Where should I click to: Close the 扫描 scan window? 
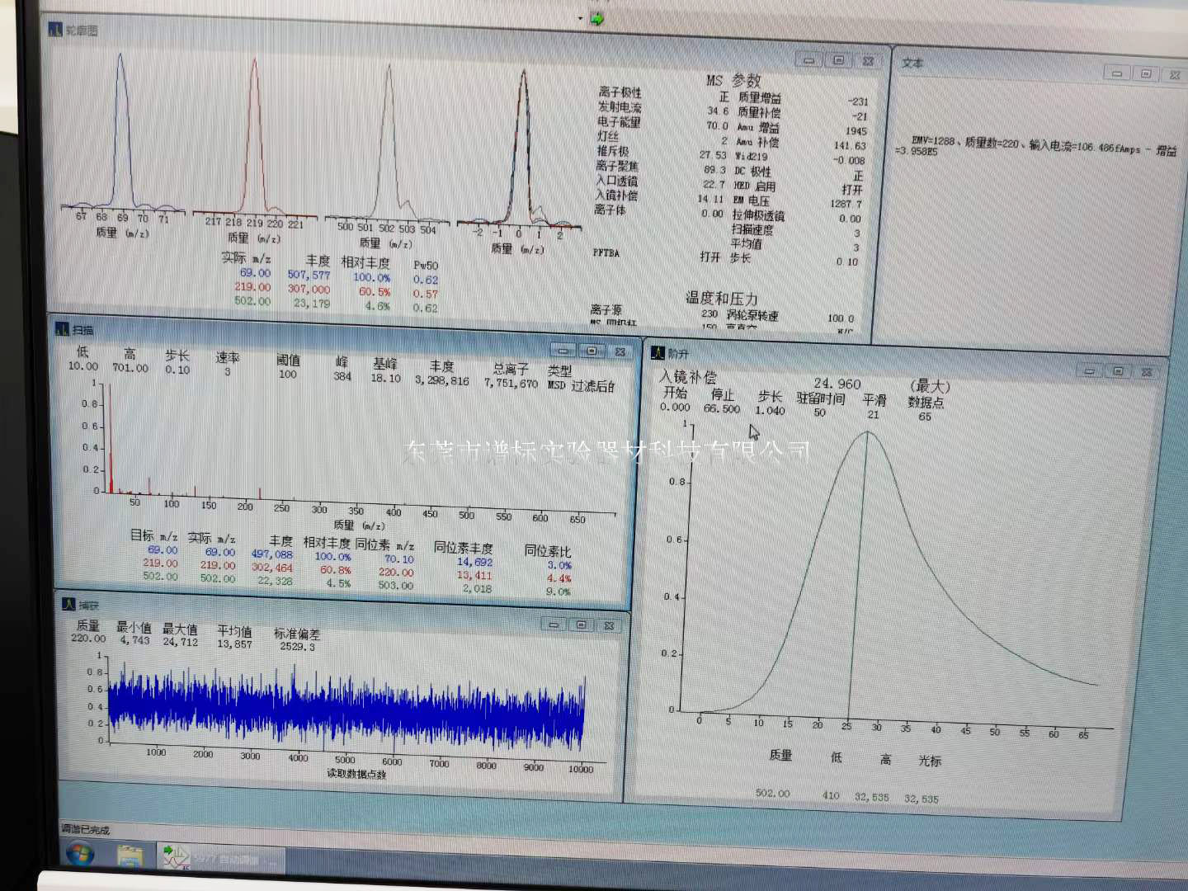coord(620,351)
